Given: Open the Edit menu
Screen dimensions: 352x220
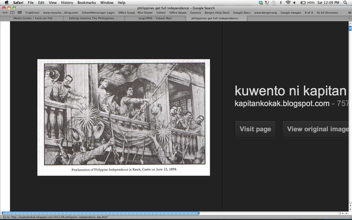Looking at the screenshot, I should click(41, 3).
